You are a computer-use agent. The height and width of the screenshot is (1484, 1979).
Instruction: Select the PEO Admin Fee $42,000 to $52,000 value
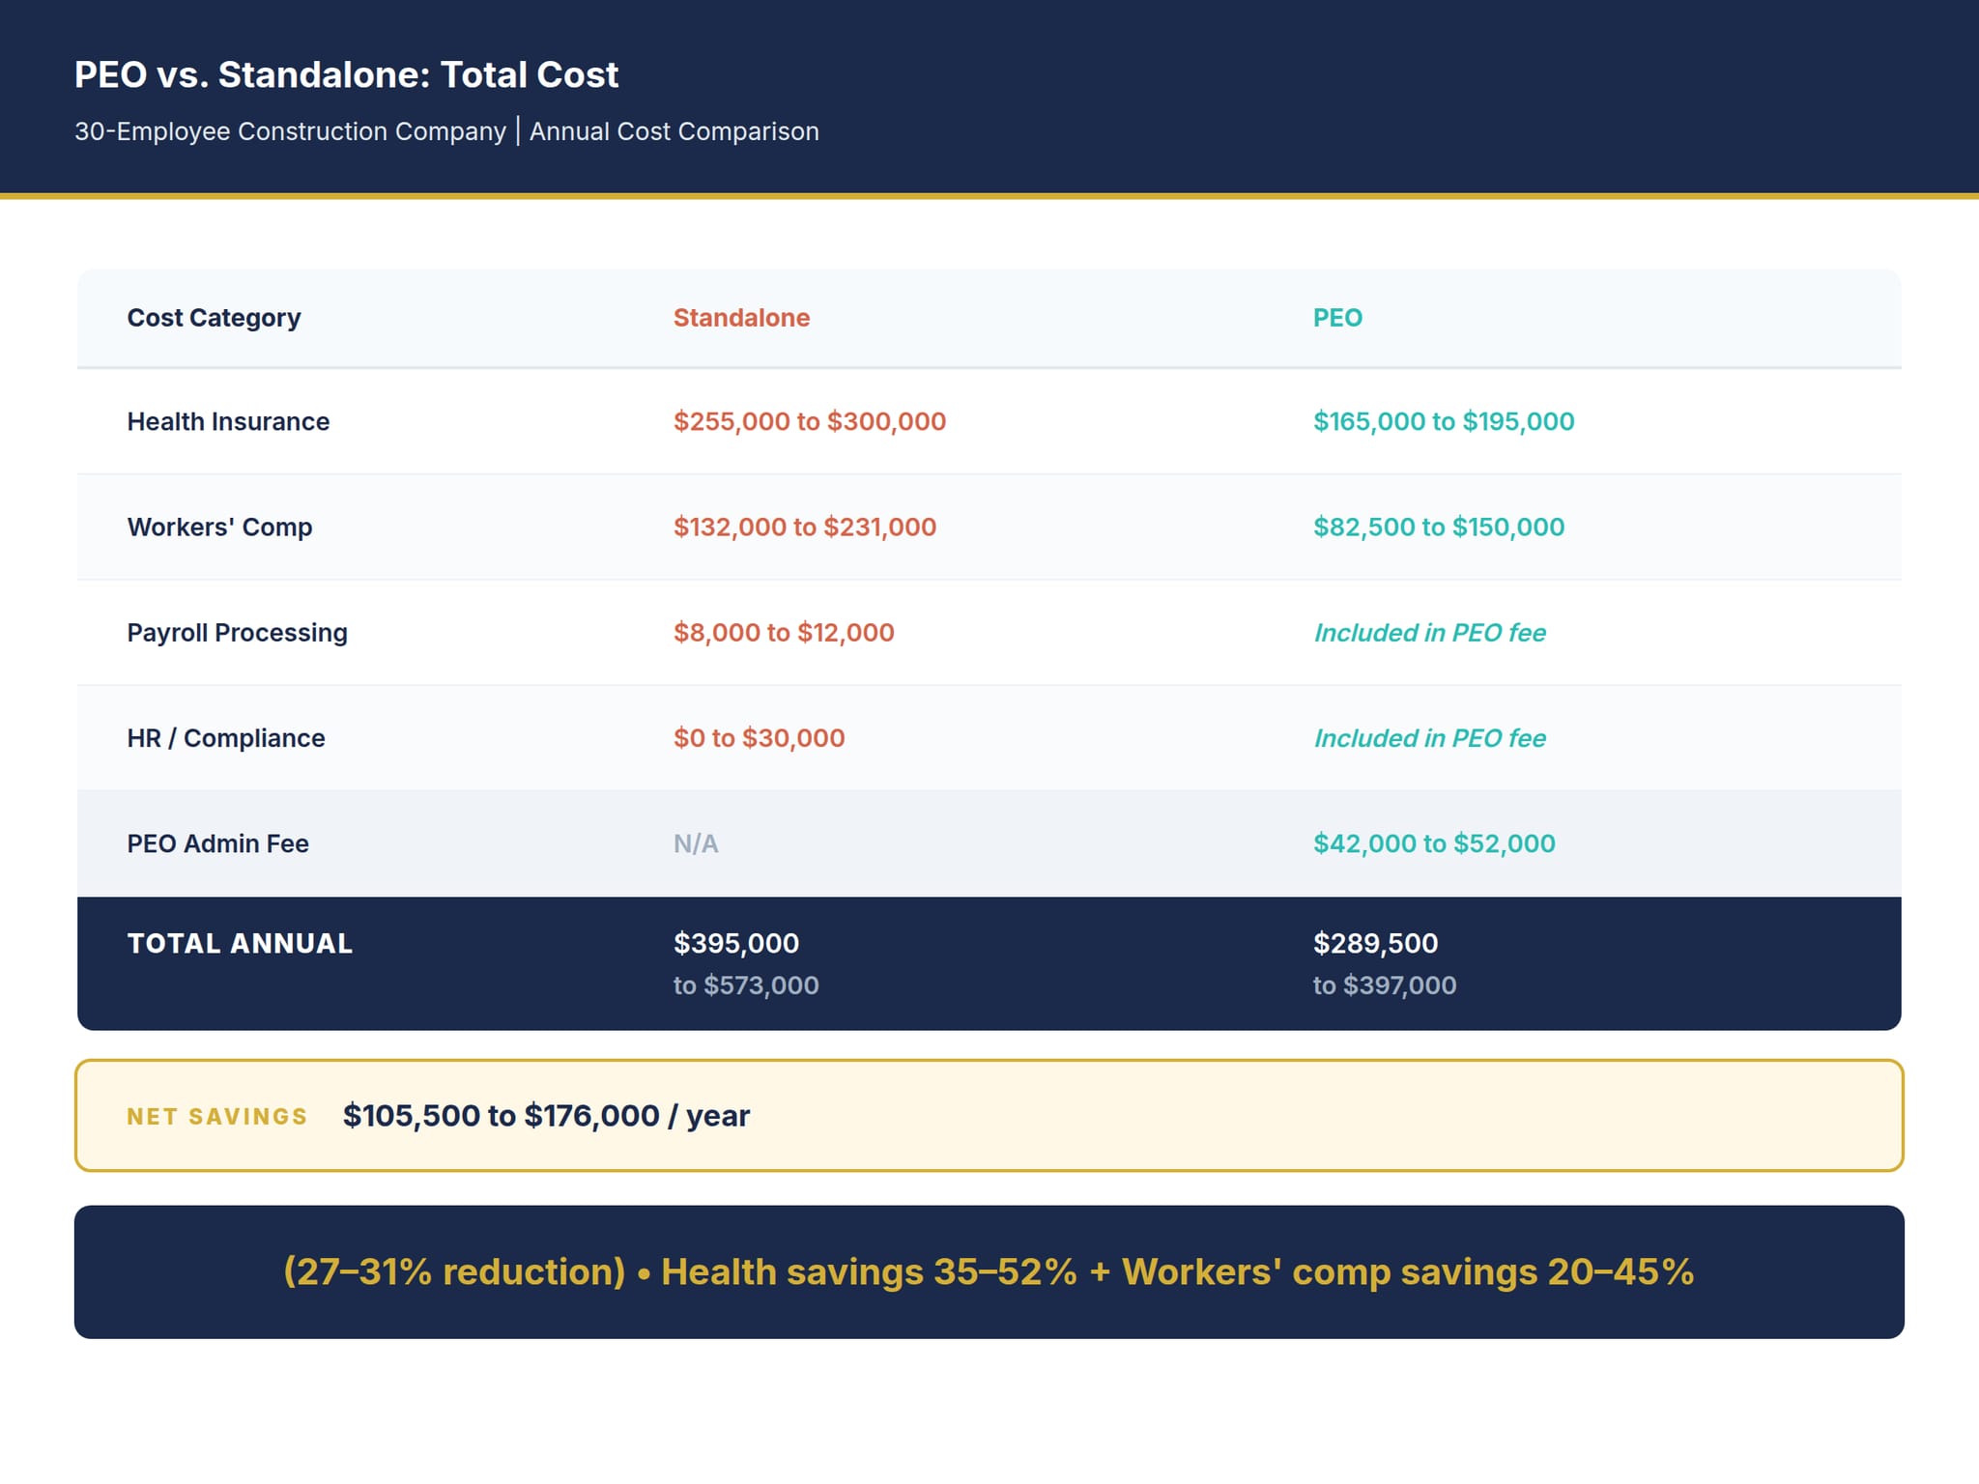click(x=1433, y=842)
